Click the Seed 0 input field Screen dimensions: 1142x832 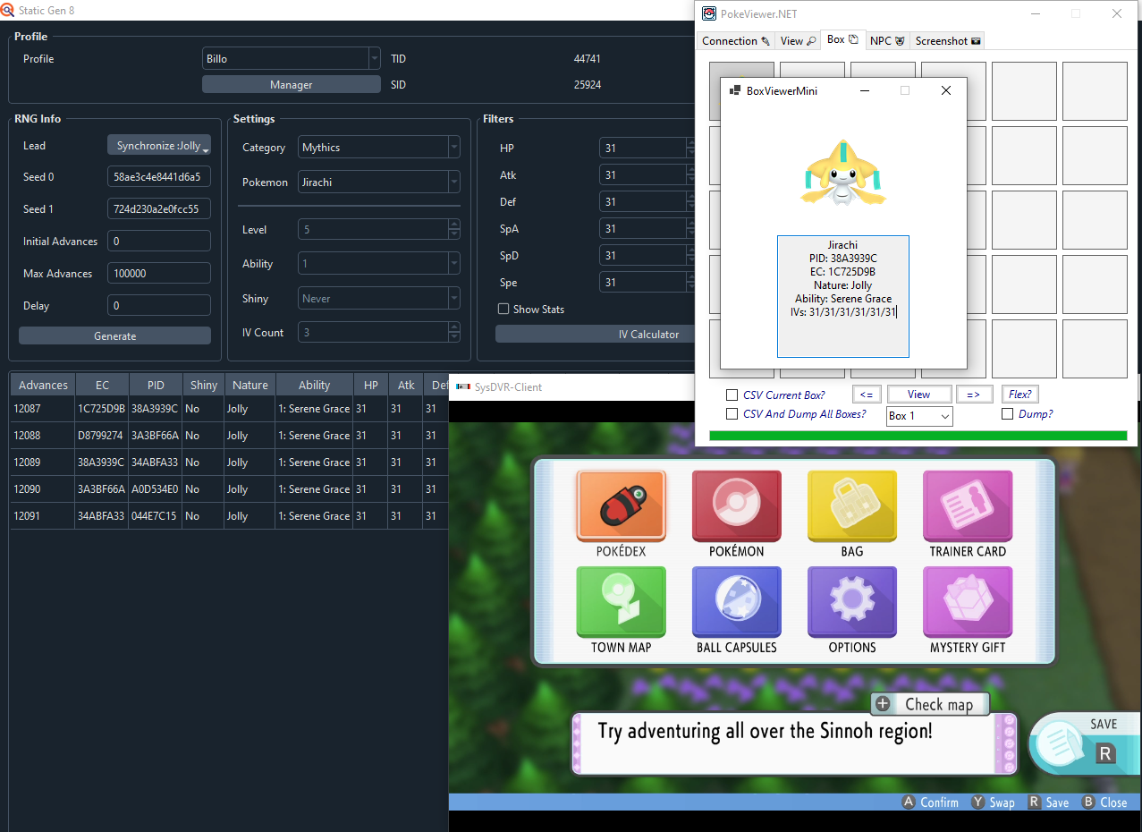(x=159, y=177)
